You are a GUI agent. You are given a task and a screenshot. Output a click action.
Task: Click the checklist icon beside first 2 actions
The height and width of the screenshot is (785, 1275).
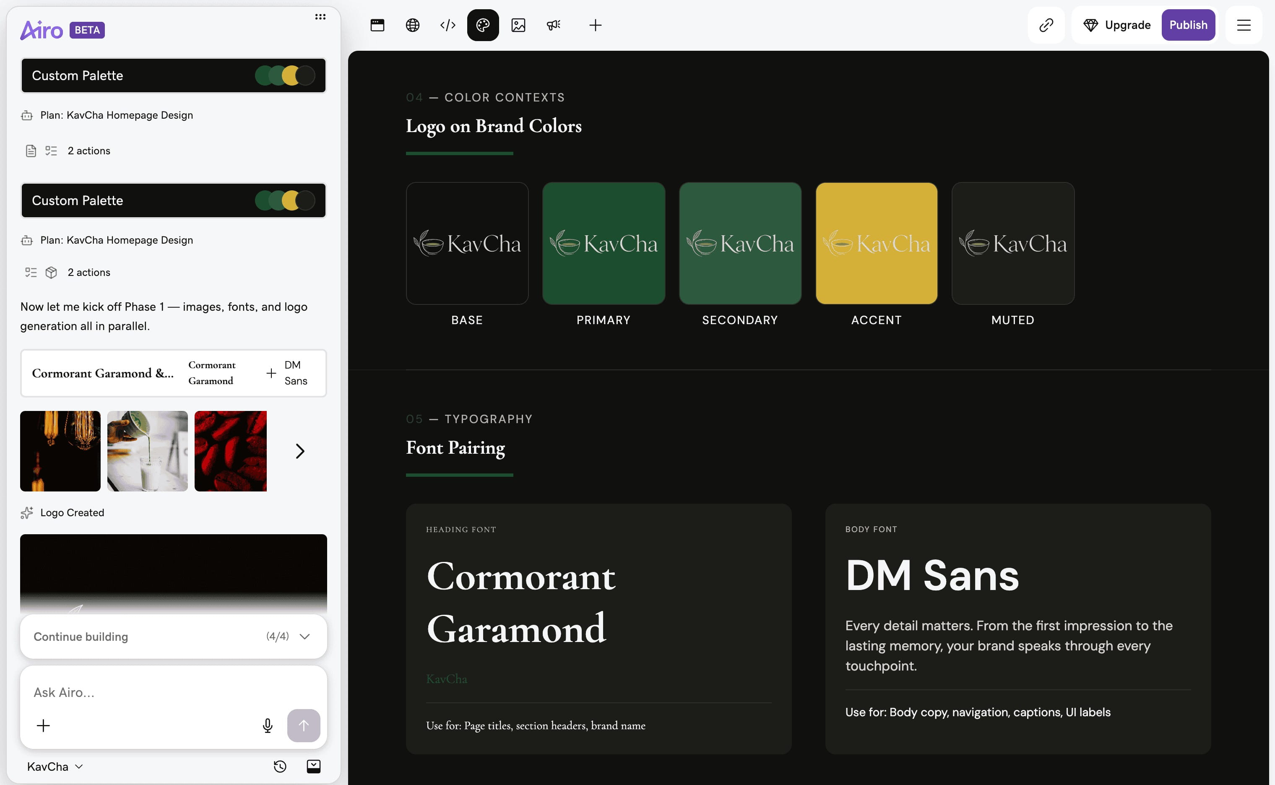51,151
